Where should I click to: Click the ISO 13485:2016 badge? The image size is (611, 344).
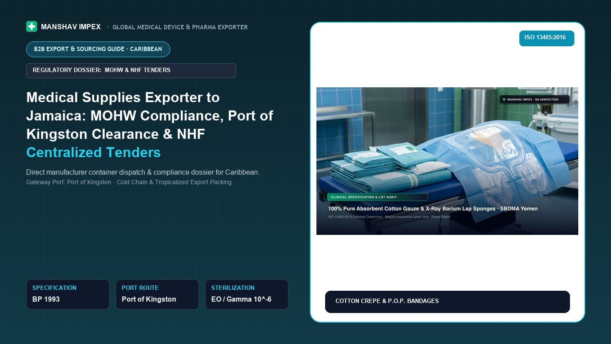pyautogui.click(x=546, y=38)
